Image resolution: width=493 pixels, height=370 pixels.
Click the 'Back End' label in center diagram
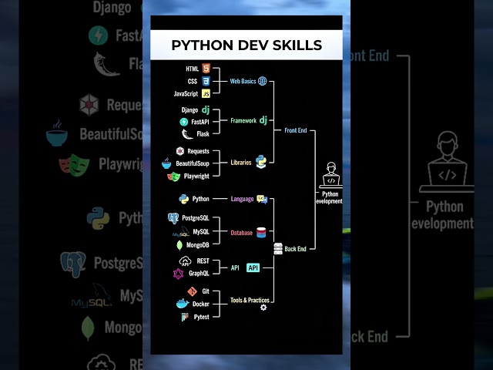pos(295,249)
